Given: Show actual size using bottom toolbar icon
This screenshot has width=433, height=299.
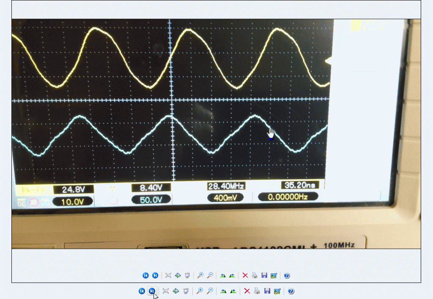Looking at the screenshot, I should tap(176, 291).
